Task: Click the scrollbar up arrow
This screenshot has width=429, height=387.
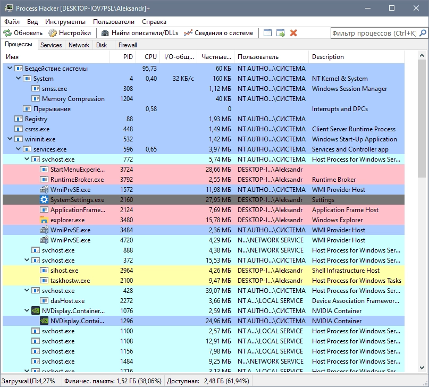Action: click(422, 56)
